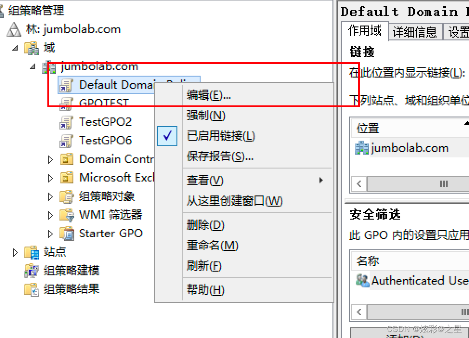Click left scroll arrow in 位置 list
Viewport: 469px width, 338px height.
(359, 184)
